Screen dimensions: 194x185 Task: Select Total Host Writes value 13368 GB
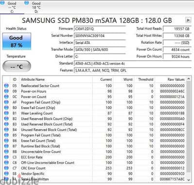[x=177, y=36]
